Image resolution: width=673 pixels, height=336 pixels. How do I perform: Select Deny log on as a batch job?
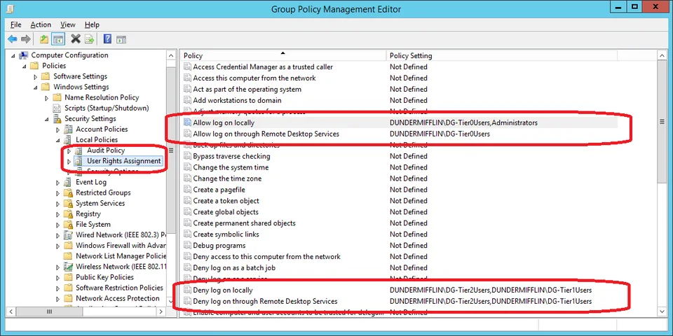click(x=234, y=268)
